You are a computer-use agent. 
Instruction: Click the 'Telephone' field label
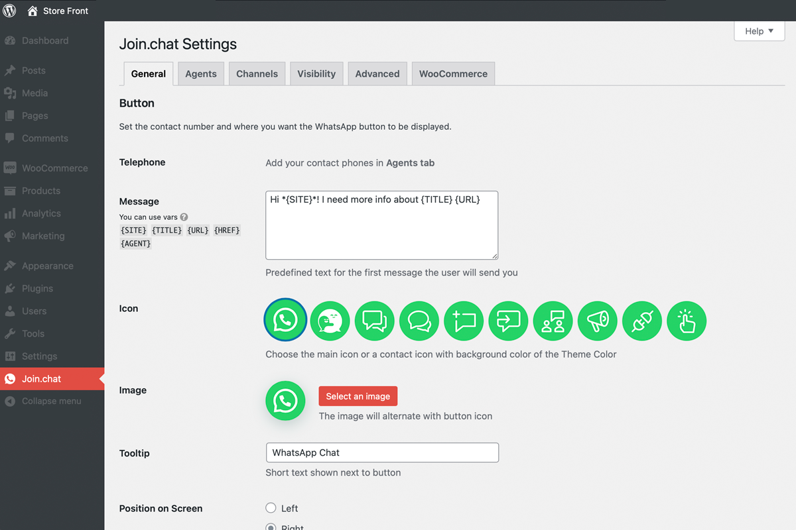tap(143, 162)
